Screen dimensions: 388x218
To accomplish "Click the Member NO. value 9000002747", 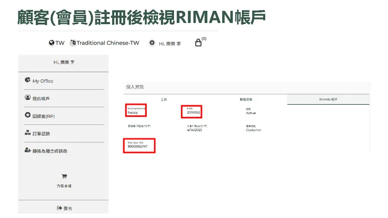I will point(137,147).
